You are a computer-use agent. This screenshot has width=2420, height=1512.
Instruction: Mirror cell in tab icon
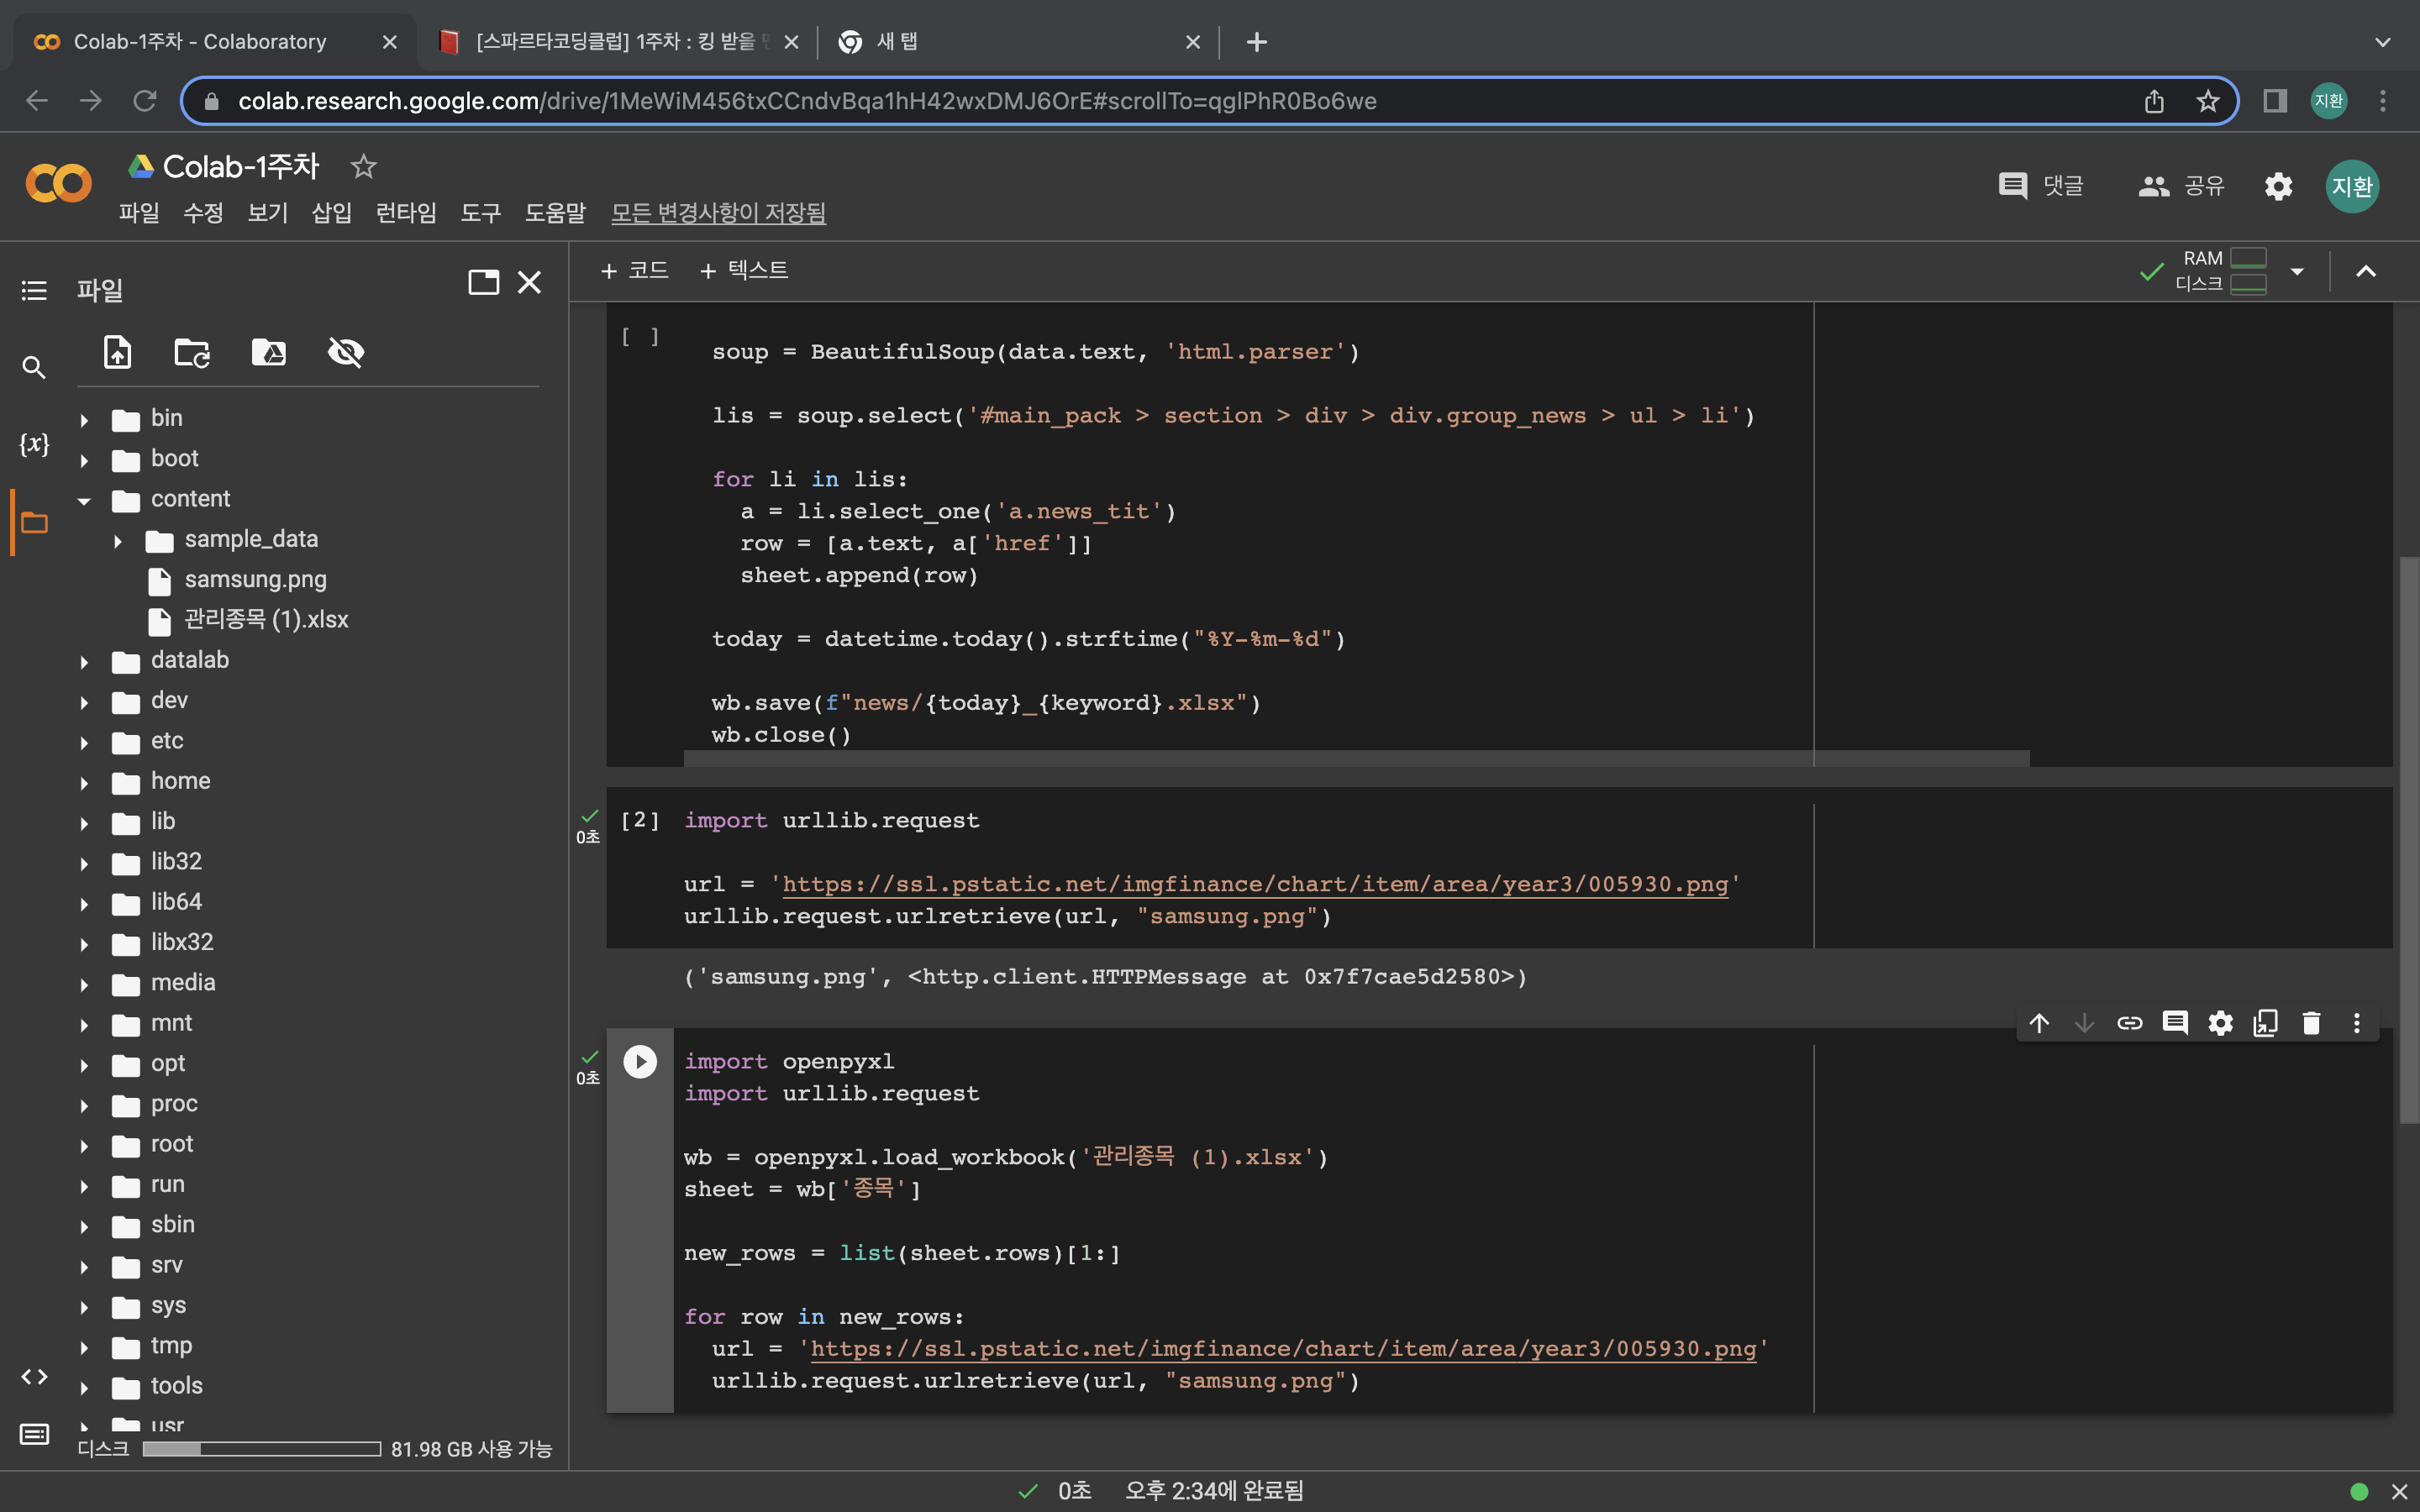point(2266,1023)
